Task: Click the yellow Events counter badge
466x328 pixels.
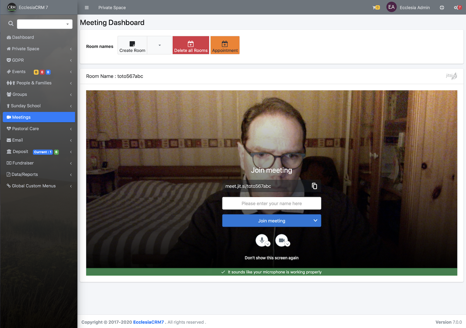Action: coord(36,72)
